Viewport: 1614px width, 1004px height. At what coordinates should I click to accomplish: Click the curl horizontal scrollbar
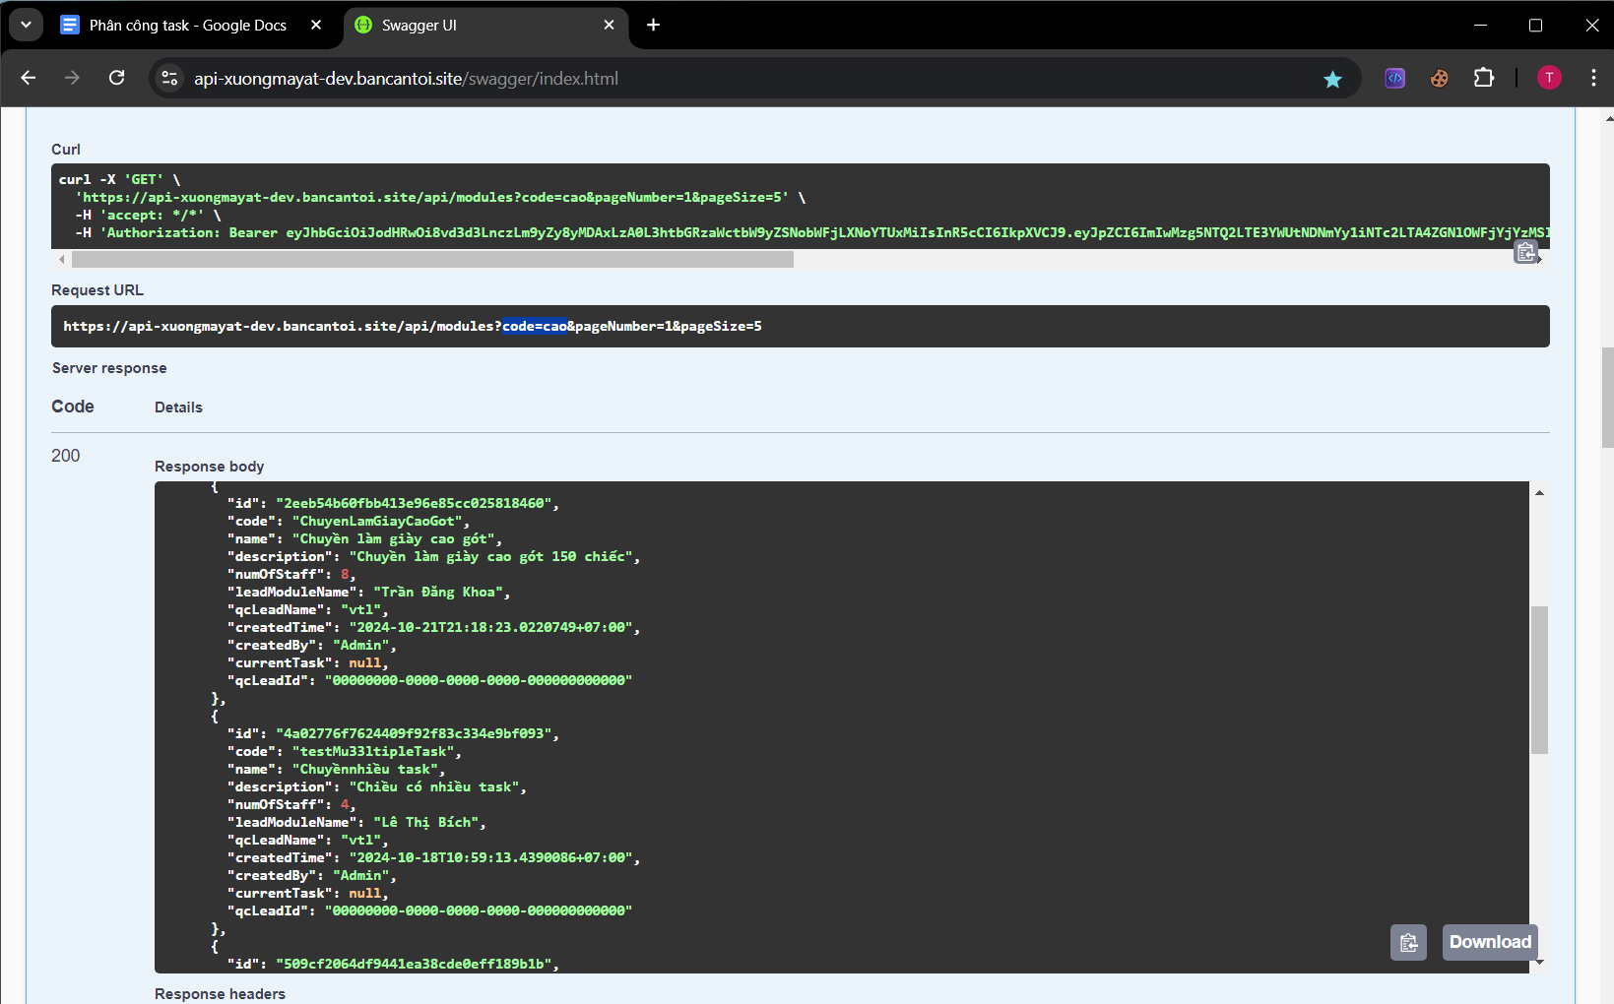click(x=432, y=260)
